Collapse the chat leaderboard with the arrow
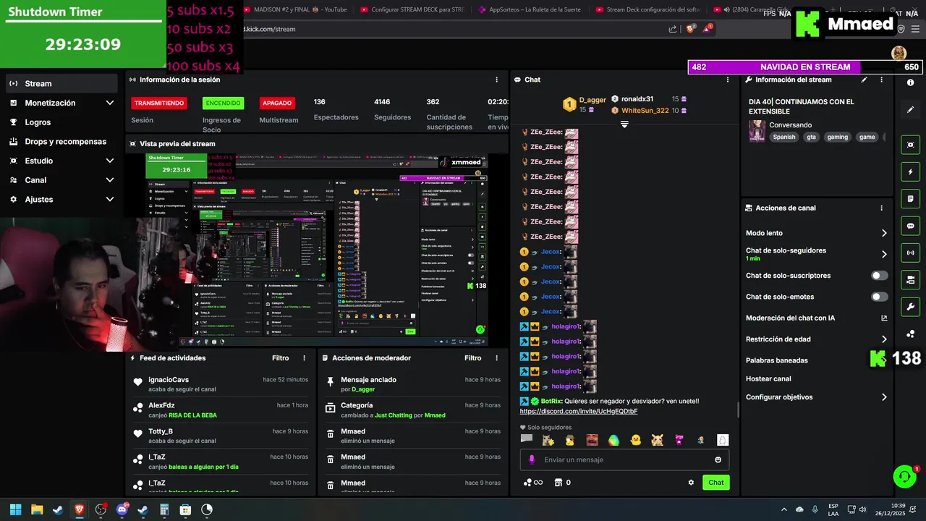Screen dimensions: 926x521 [624, 124]
